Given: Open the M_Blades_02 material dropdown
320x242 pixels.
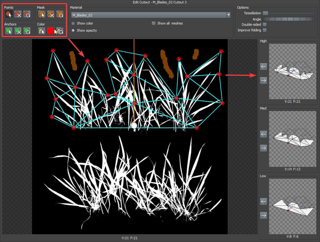Looking at the screenshot, I should (229, 15).
